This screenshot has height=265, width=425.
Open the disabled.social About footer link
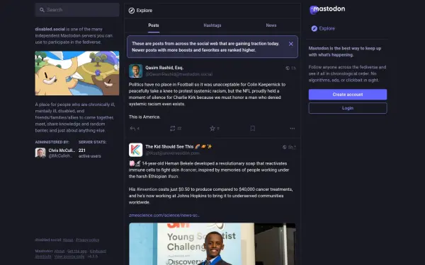pos(68,240)
